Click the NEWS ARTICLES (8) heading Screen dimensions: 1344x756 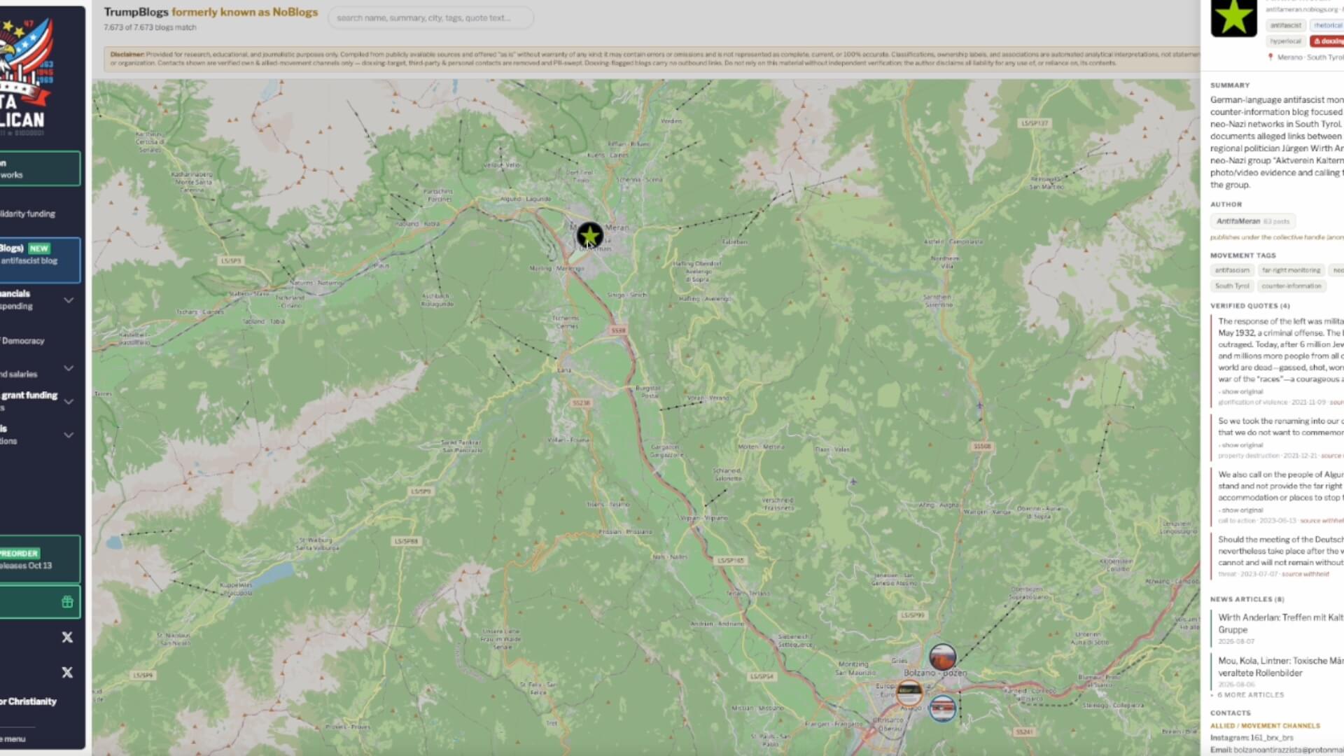1247,599
